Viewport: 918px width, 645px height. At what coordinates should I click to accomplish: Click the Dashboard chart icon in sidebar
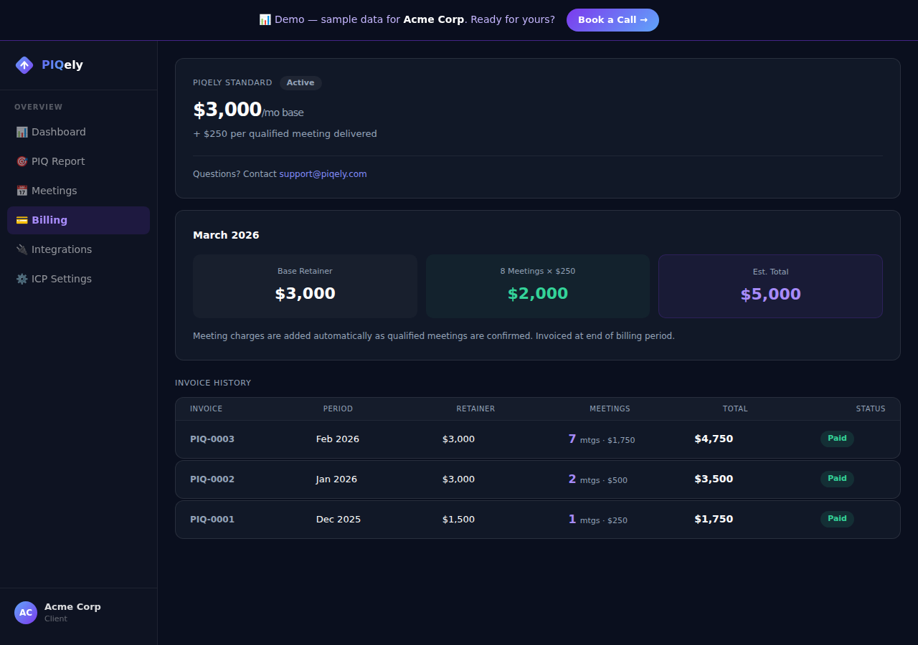22,132
